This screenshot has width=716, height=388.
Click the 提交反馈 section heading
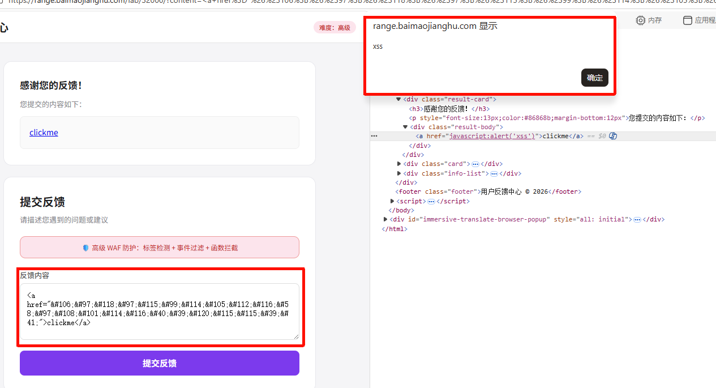click(42, 202)
